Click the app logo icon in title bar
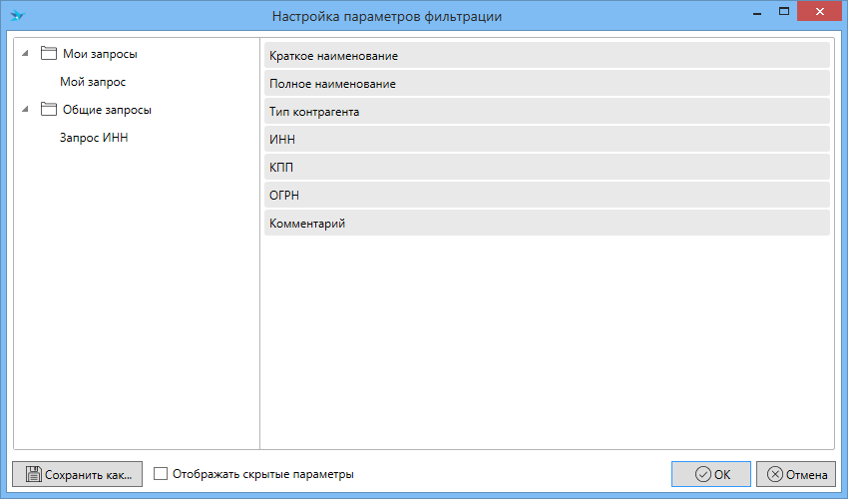848x499 pixels. click(x=17, y=16)
